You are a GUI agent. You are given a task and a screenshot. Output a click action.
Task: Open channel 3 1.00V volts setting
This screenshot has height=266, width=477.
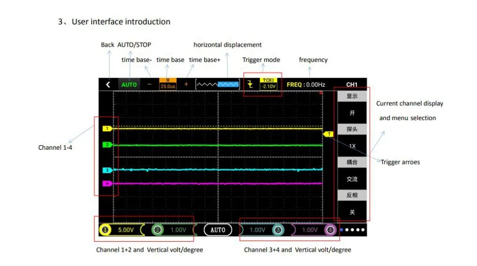(x=258, y=230)
